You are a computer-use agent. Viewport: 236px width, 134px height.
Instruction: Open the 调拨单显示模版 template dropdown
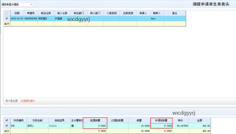tap(31, 4)
